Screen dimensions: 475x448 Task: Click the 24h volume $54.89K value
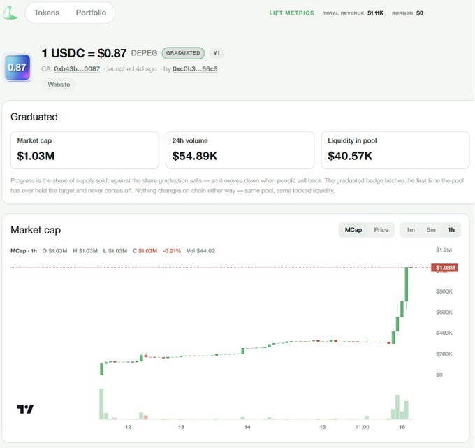pos(194,156)
